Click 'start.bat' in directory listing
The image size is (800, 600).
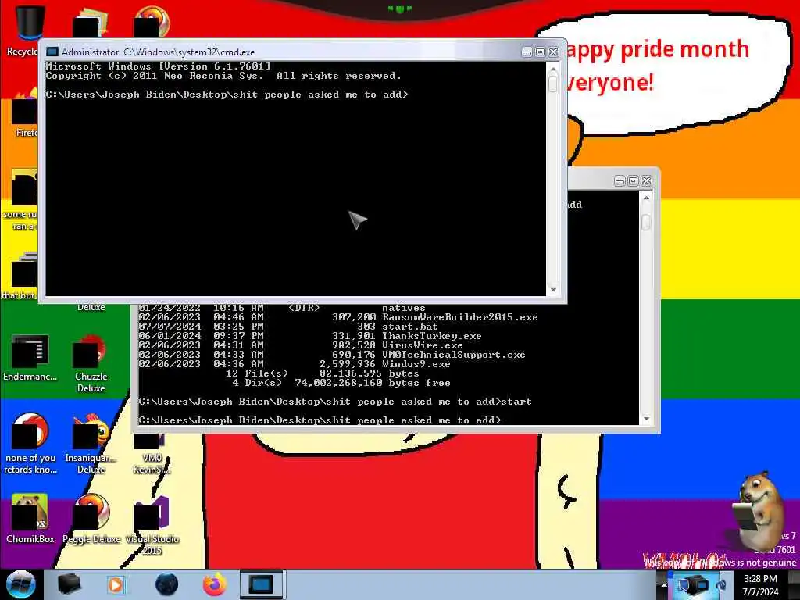tap(409, 327)
